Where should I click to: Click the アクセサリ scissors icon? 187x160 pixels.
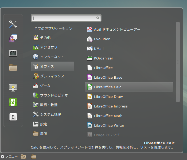tap(36, 47)
